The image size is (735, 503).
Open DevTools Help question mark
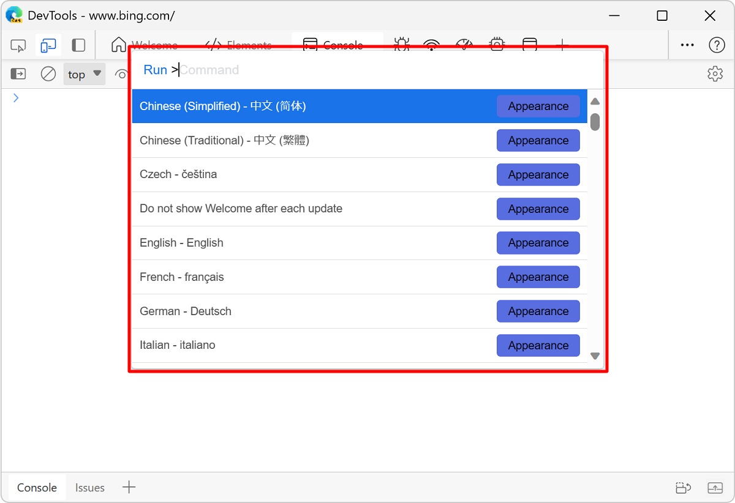pyautogui.click(x=716, y=45)
